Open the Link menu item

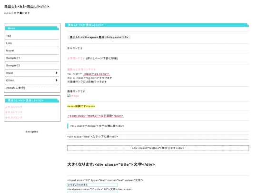tap(32, 43)
